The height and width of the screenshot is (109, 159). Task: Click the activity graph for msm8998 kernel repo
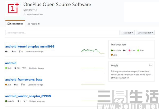click(93, 51)
